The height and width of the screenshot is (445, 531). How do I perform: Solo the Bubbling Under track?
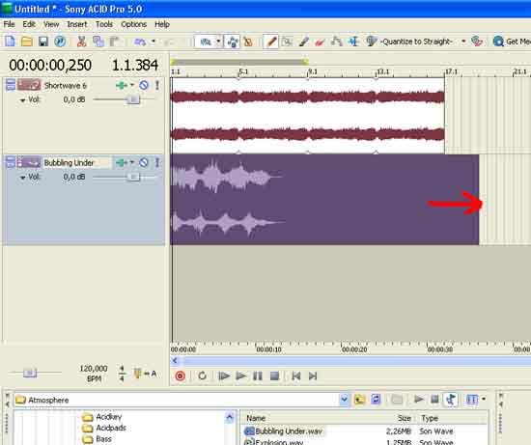click(157, 162)
